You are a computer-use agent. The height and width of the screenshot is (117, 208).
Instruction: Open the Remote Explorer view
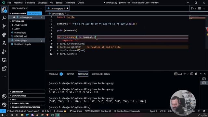point(4,60)
